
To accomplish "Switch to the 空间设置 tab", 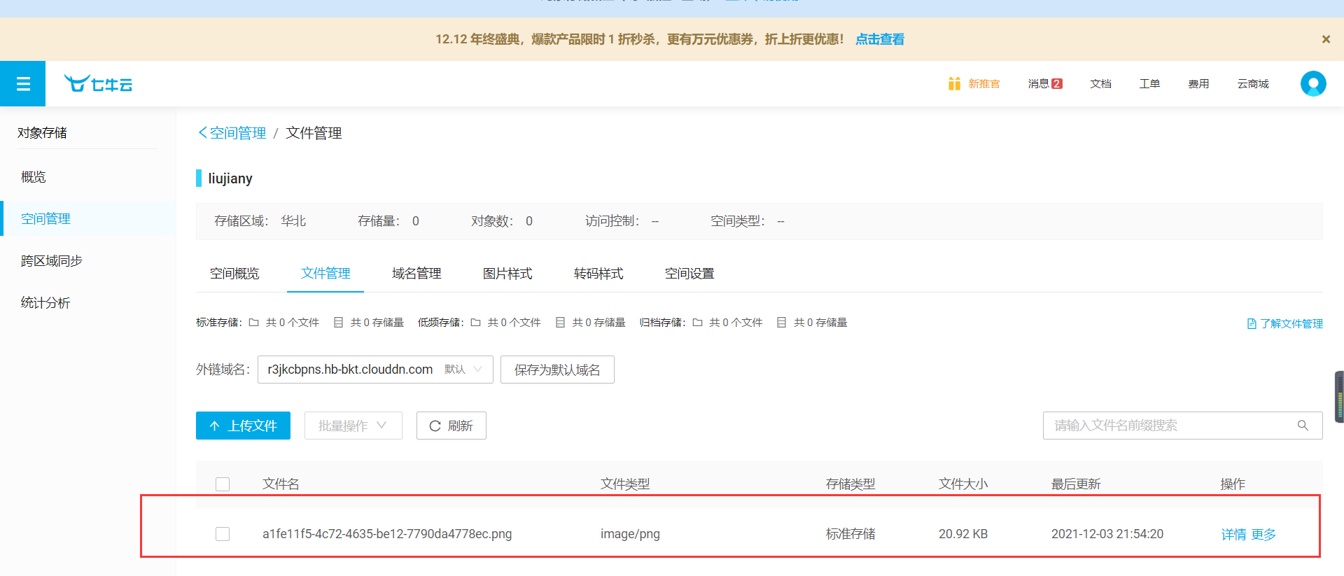I will click(689, 274).
